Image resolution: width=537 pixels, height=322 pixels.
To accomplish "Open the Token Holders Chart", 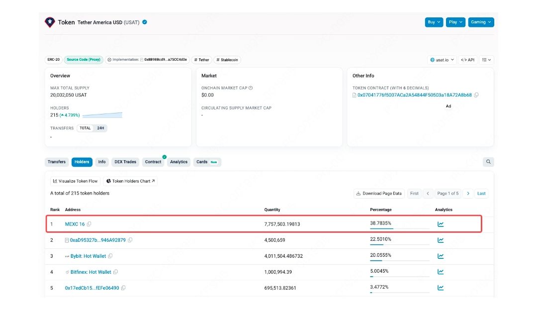I will pyautogui.click(x=130, y=181).
